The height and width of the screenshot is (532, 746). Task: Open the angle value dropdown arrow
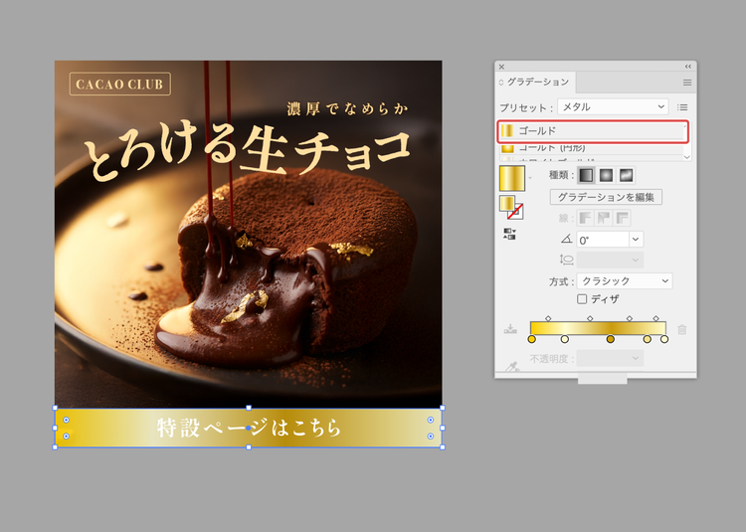pyautogui.click(x=637, y=240)
